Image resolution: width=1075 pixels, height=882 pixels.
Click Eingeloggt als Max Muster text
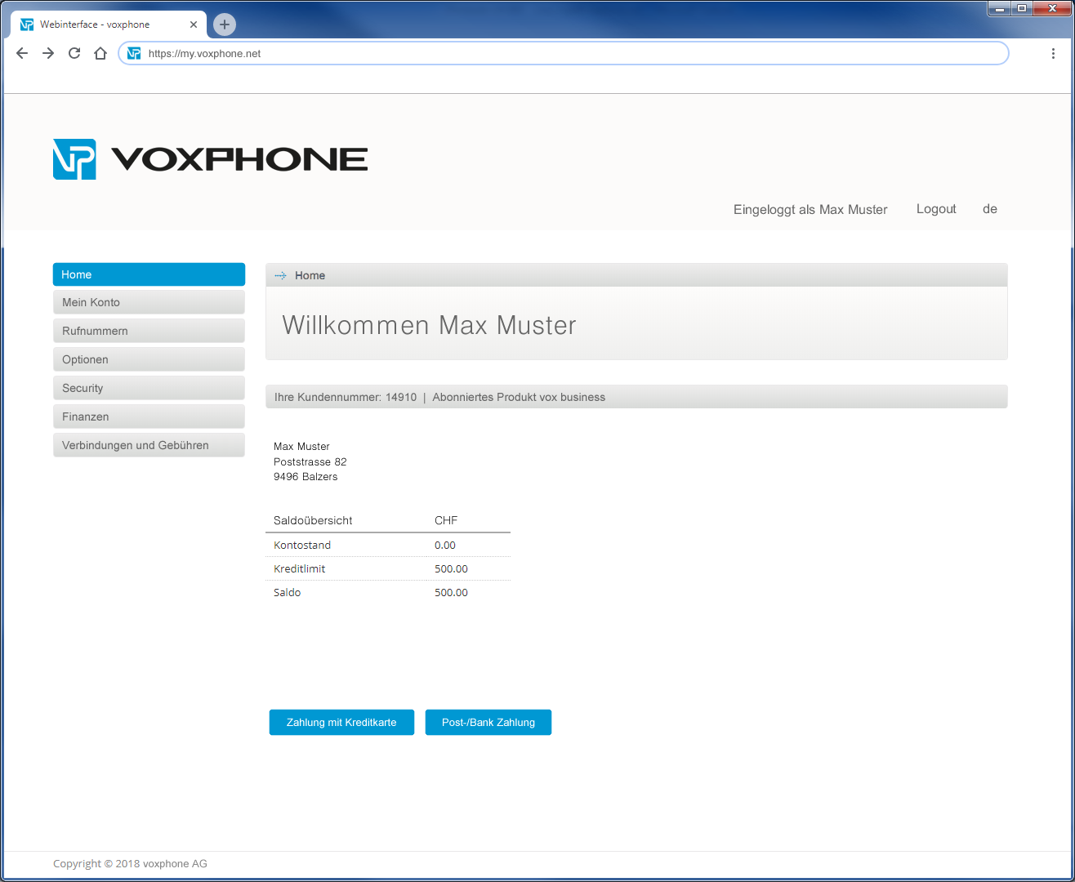810,210
